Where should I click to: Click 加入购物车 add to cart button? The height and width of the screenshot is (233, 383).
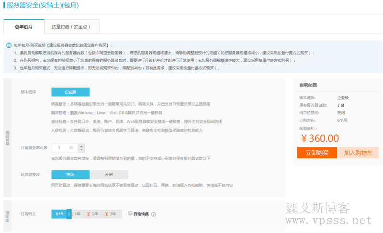(358, 153)
